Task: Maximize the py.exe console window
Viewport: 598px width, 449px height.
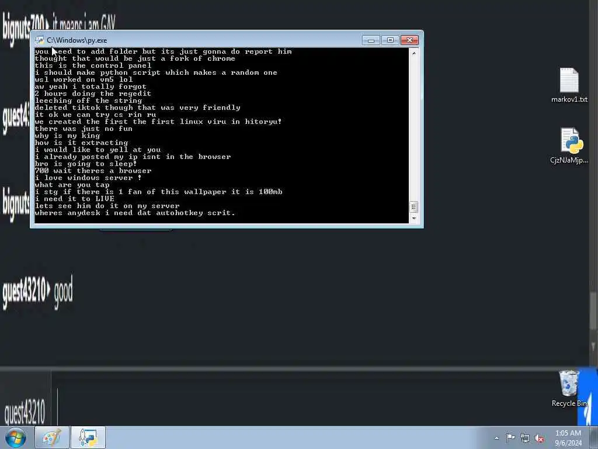Action: pyautogui.click(x=390, y=40)
